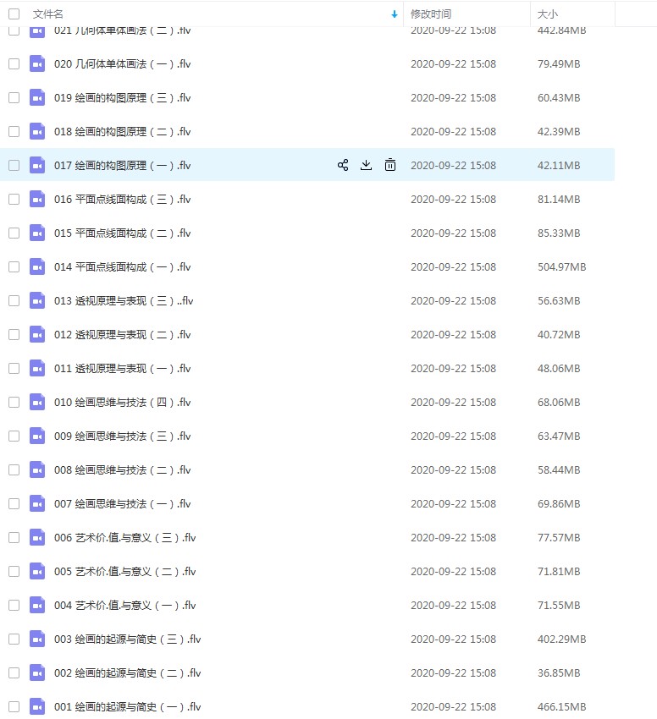
Task: Open file 016 平面点线面构成（三）.flv
Action: [122, 199]
